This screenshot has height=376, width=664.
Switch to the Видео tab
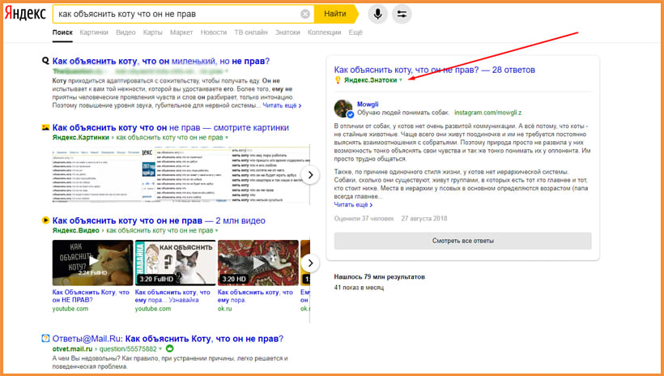[126, 32]
